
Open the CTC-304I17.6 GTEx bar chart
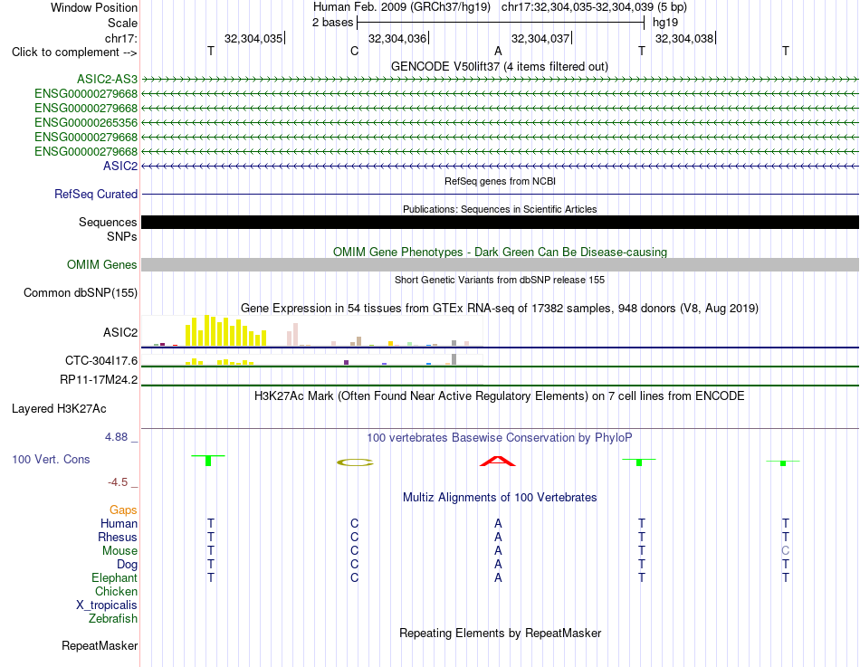pyautogui.click(x=312, y=360)
